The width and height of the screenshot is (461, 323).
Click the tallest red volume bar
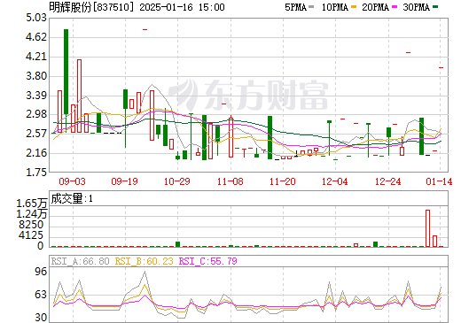click(427, 228)
